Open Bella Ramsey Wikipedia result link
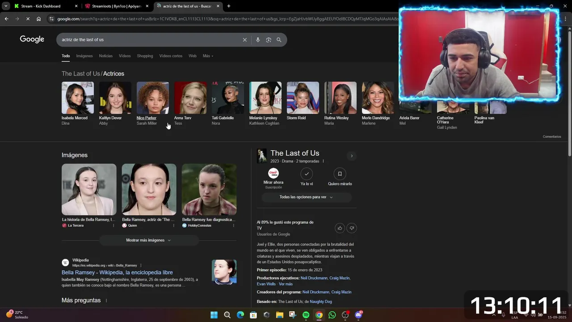572x322 pixels. coord(117,272)
